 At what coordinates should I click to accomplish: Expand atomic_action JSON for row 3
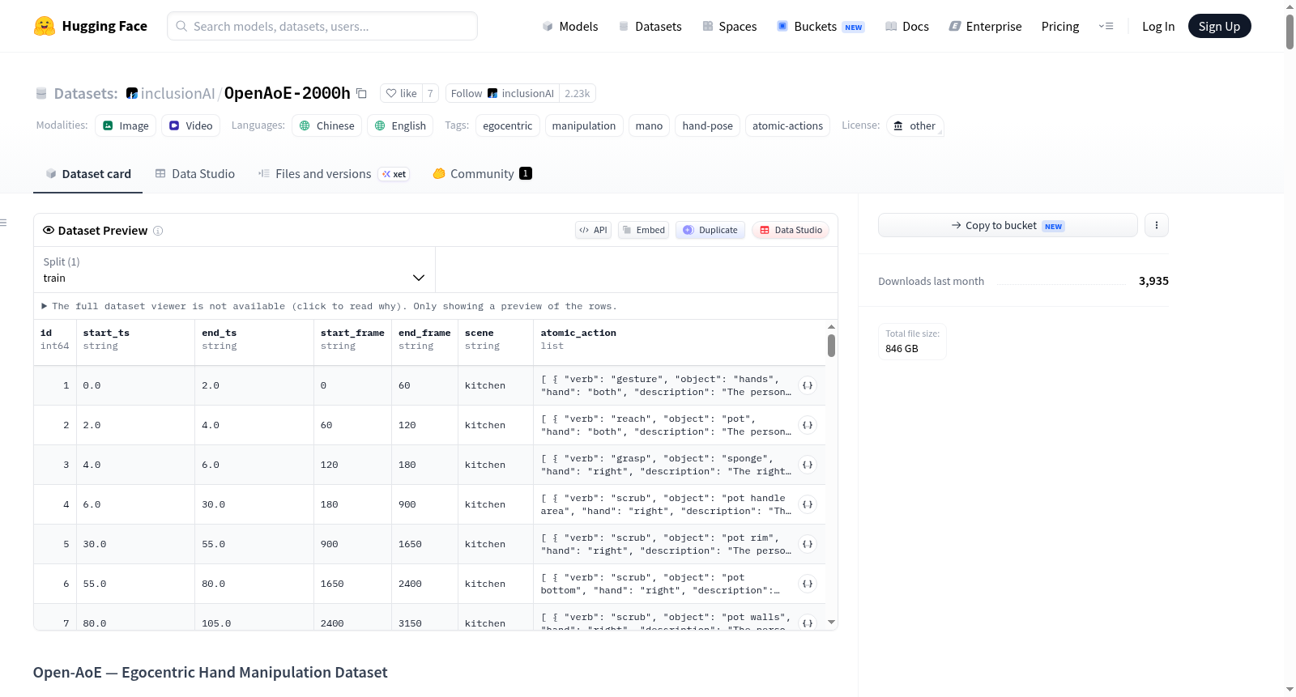[x=808, y=465]
